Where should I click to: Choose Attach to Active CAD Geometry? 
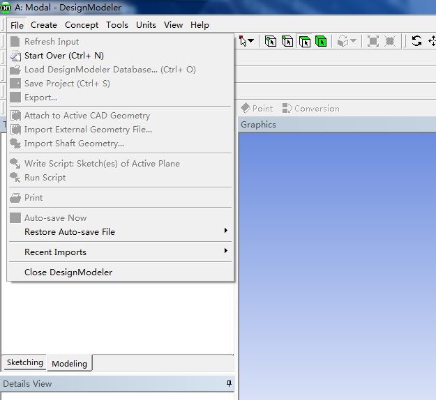click(120, 115)
